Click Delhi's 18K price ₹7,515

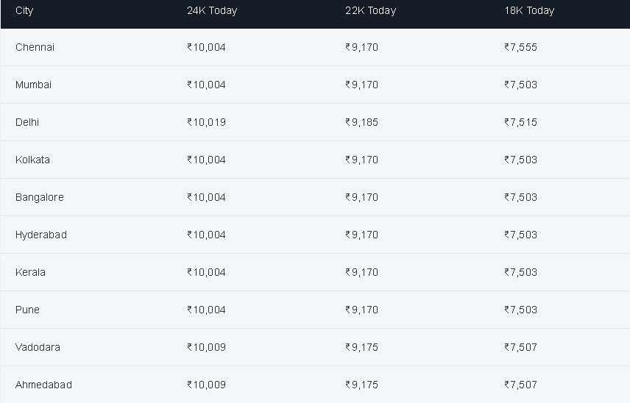(521, 122)
